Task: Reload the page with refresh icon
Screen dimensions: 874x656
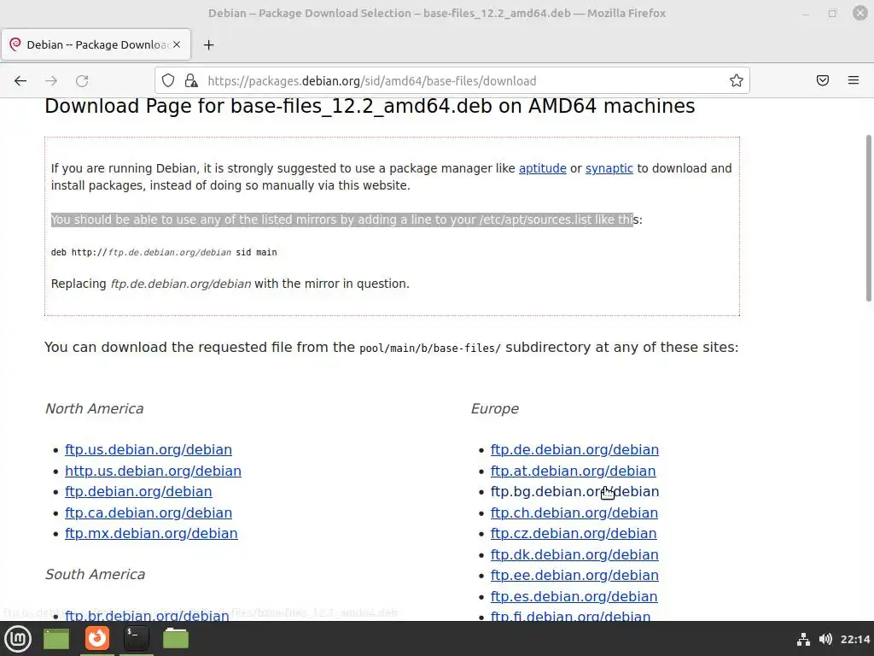Action: 82,81
